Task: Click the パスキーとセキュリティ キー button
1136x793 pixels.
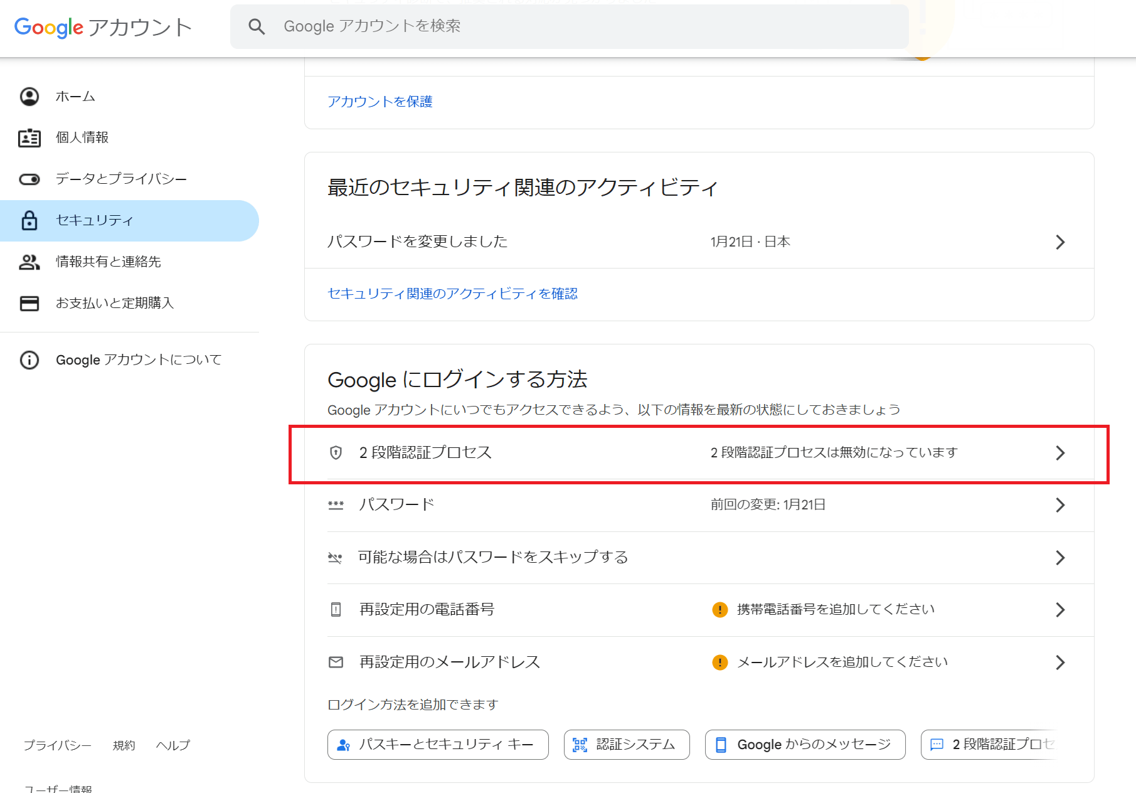Action: [x=438, y=745]
